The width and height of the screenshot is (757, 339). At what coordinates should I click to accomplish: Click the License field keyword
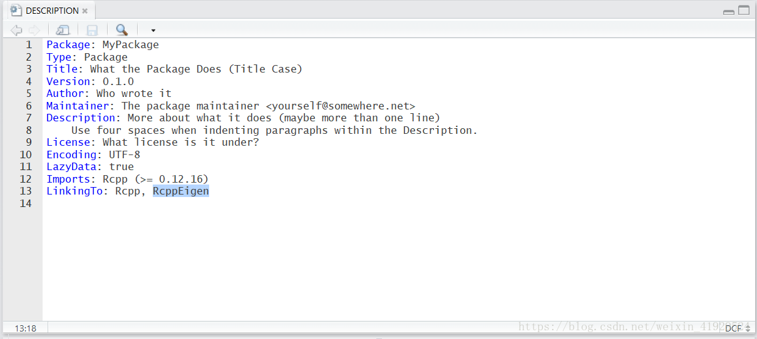[68, 142]
